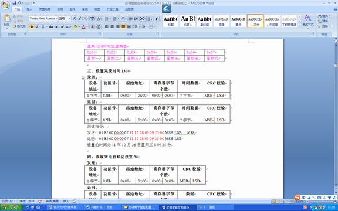Viewport: 338px width, 211px height.
Task: Toggle Bold formatting
Action: pyautogui.click(x=32, y=27)
